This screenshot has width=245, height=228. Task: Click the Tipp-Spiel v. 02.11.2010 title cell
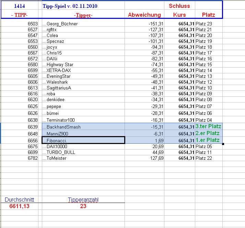pos(83,6)
